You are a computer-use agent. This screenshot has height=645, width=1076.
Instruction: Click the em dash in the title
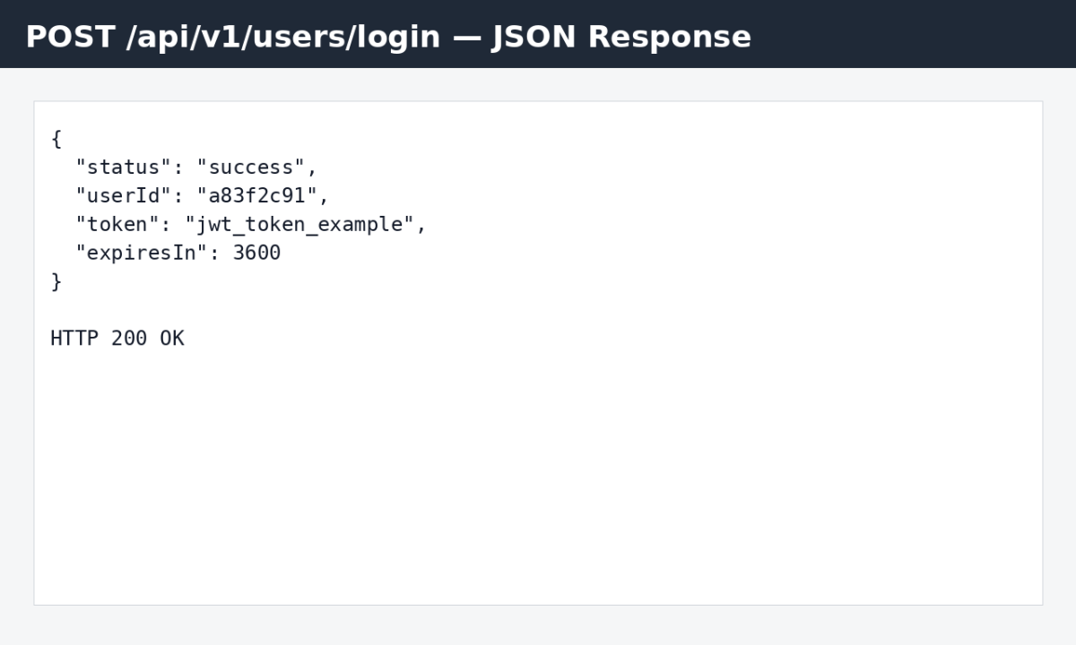[466, 37]
